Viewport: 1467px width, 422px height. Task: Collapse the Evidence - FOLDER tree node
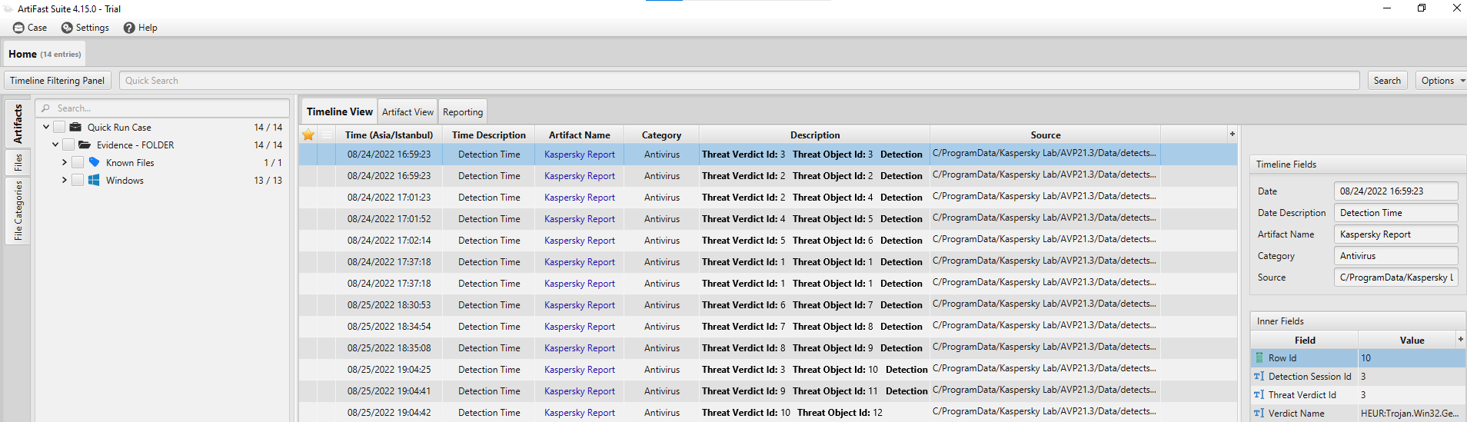tap(55, 145)
